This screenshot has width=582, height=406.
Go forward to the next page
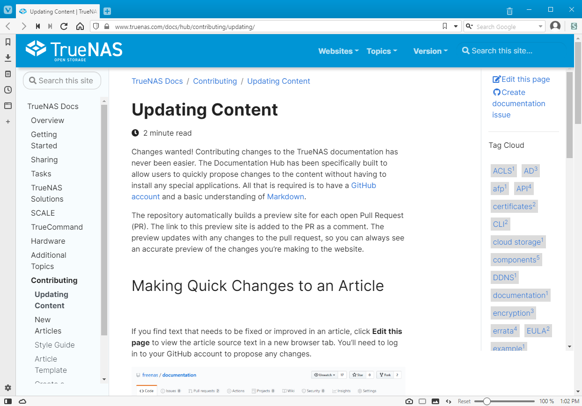pyautogui.click(x=24, y=27)
